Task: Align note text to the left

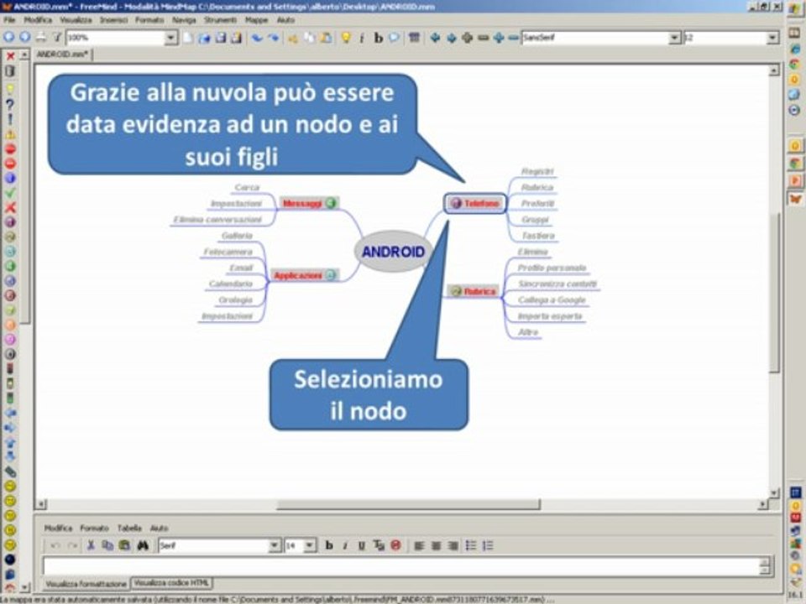Action: coord(420,545)
